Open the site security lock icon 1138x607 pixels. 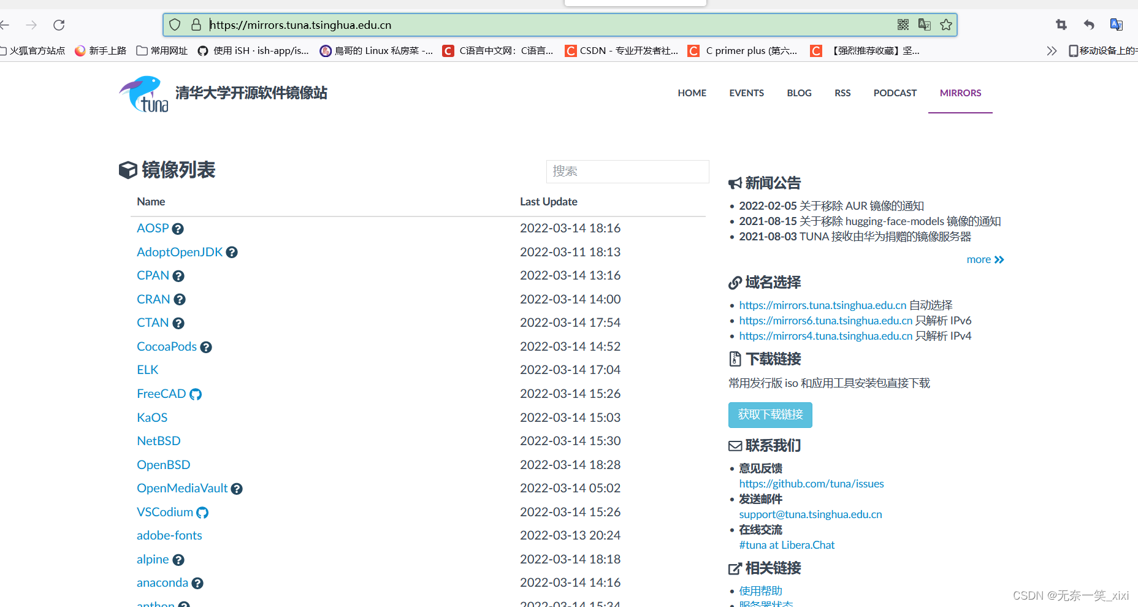coord(196,25)
